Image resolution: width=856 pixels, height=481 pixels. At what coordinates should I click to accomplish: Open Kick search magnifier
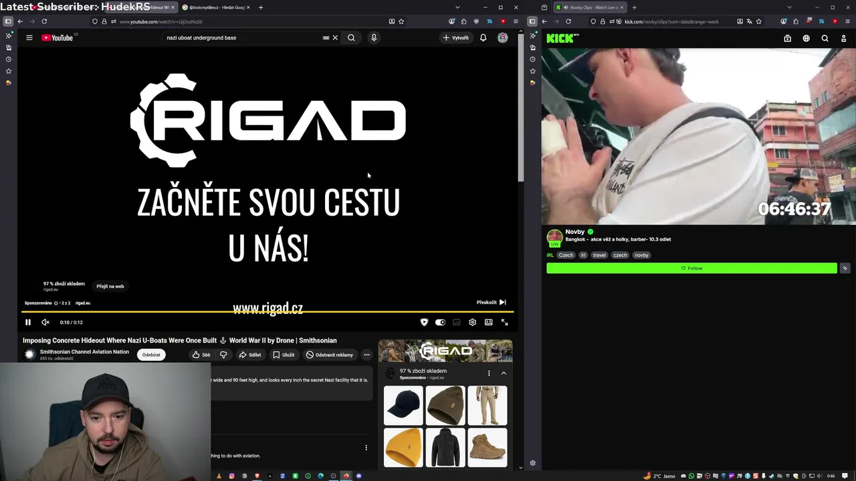point(825,38)
